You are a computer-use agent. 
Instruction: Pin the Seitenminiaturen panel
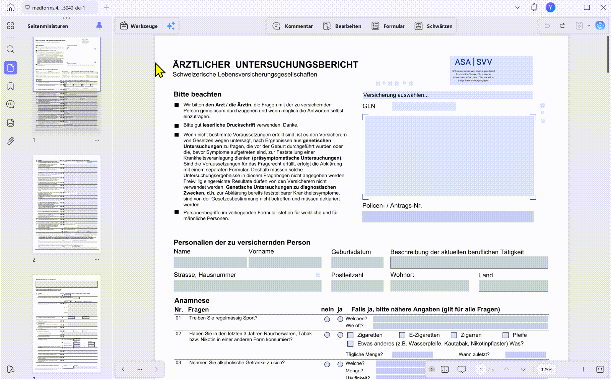(99, 26)
